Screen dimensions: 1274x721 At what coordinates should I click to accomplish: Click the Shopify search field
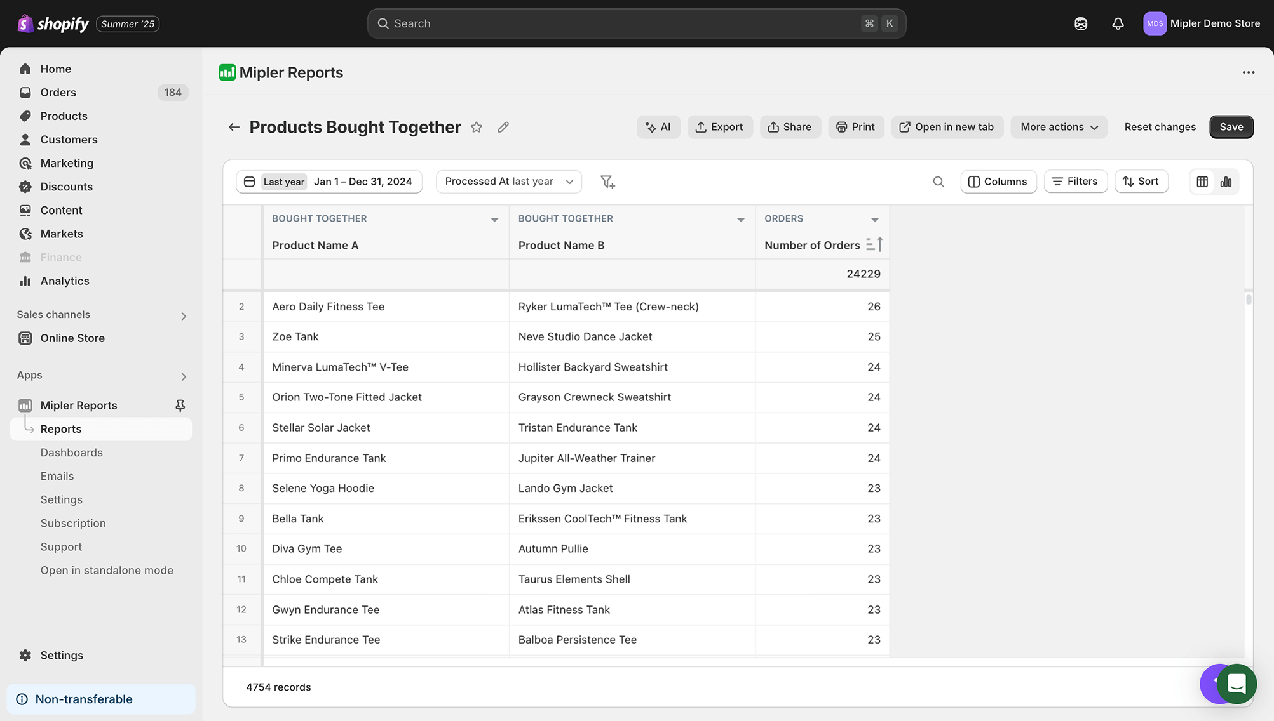point(635,23)
